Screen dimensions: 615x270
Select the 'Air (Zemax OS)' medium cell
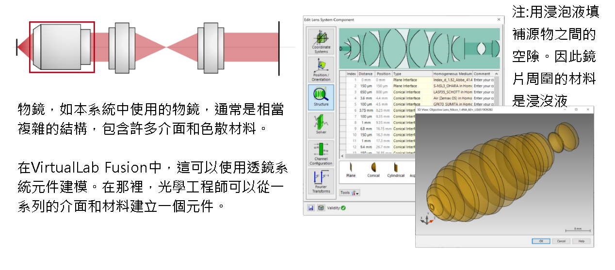point(452,98)
